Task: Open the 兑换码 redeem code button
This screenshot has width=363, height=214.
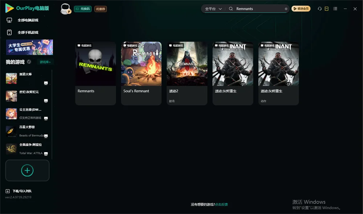Action: click(83, 9)
